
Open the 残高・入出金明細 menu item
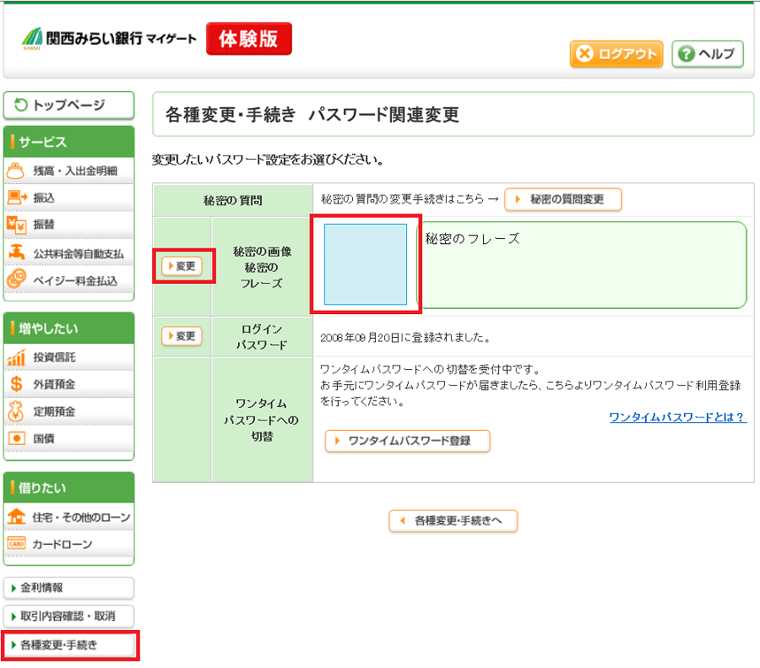pyautogui.click(x=69, y=171)
